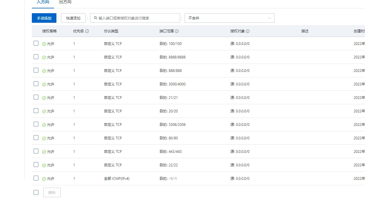Click the port range 目的: 888/888
Screen dimensions: 365x199
tap(170, 71)
